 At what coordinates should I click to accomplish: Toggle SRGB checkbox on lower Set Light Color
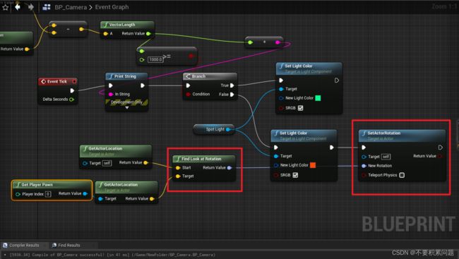point(295,175)
